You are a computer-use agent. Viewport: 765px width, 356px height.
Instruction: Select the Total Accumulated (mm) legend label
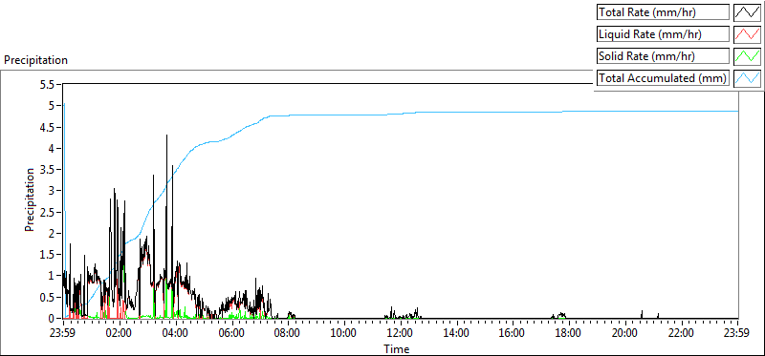click(663, 78)
